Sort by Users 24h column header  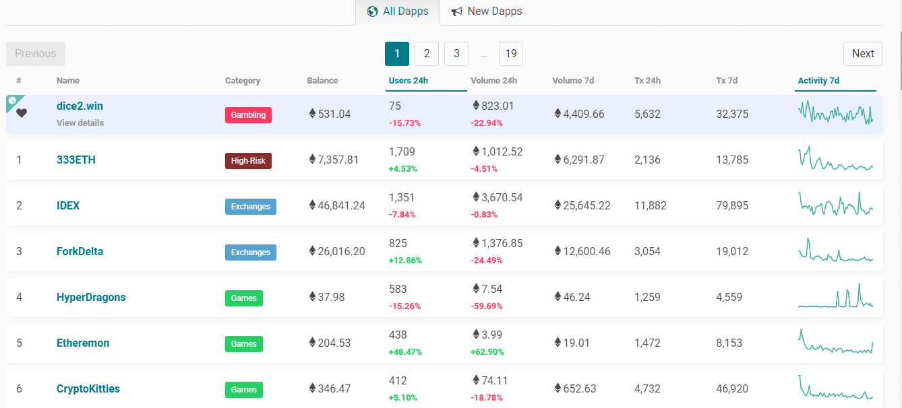pos(409,81)
